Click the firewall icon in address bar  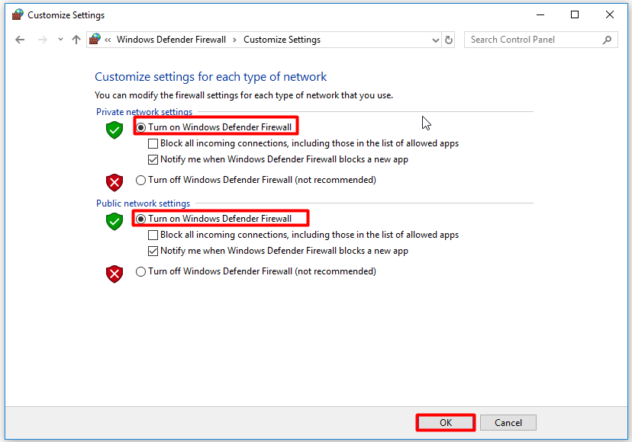(95, 39)
